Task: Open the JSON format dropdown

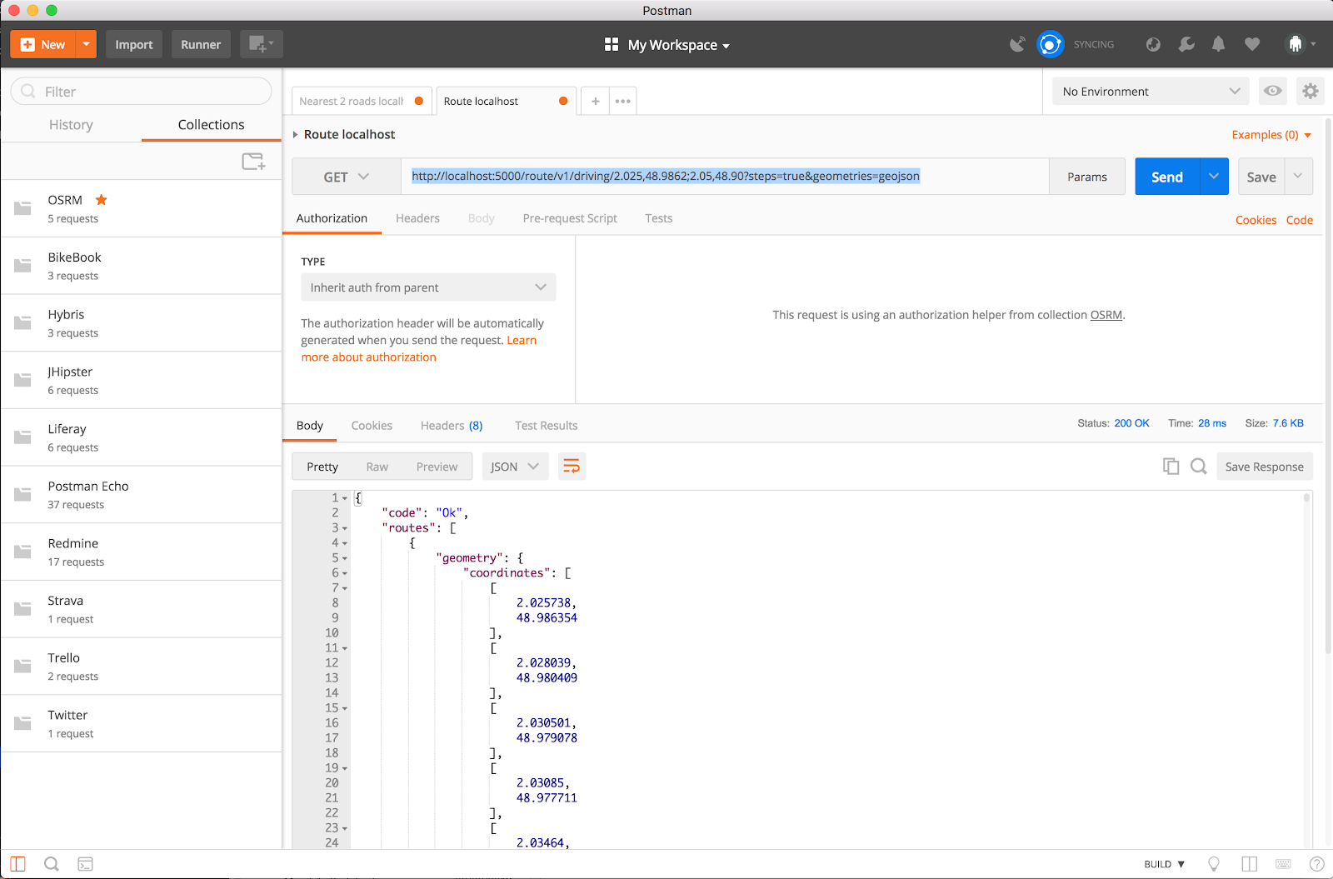Action: (x=515, y=467)
